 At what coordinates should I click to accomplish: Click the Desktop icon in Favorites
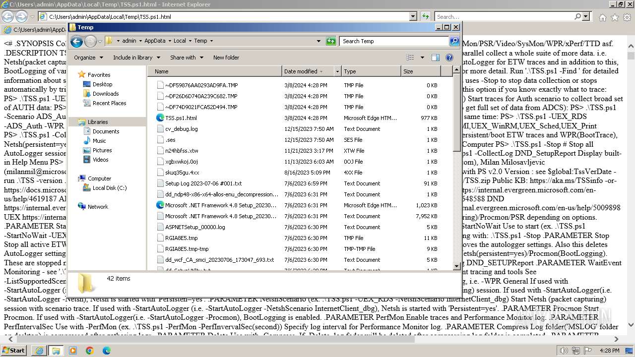point(87,84)
